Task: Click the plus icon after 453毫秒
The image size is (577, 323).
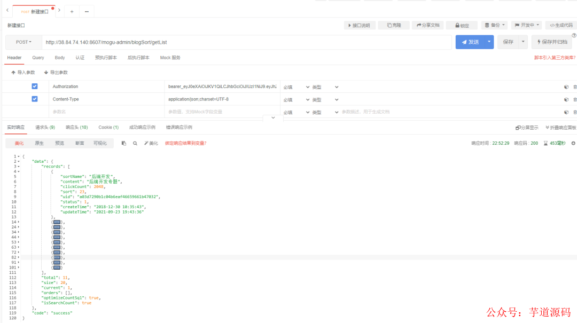Action: click(573, 143)
